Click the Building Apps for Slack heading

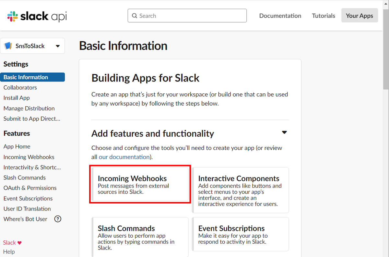[146, 78]
